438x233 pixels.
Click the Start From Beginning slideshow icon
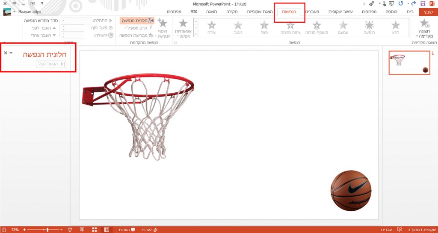[x=391, y=3]
